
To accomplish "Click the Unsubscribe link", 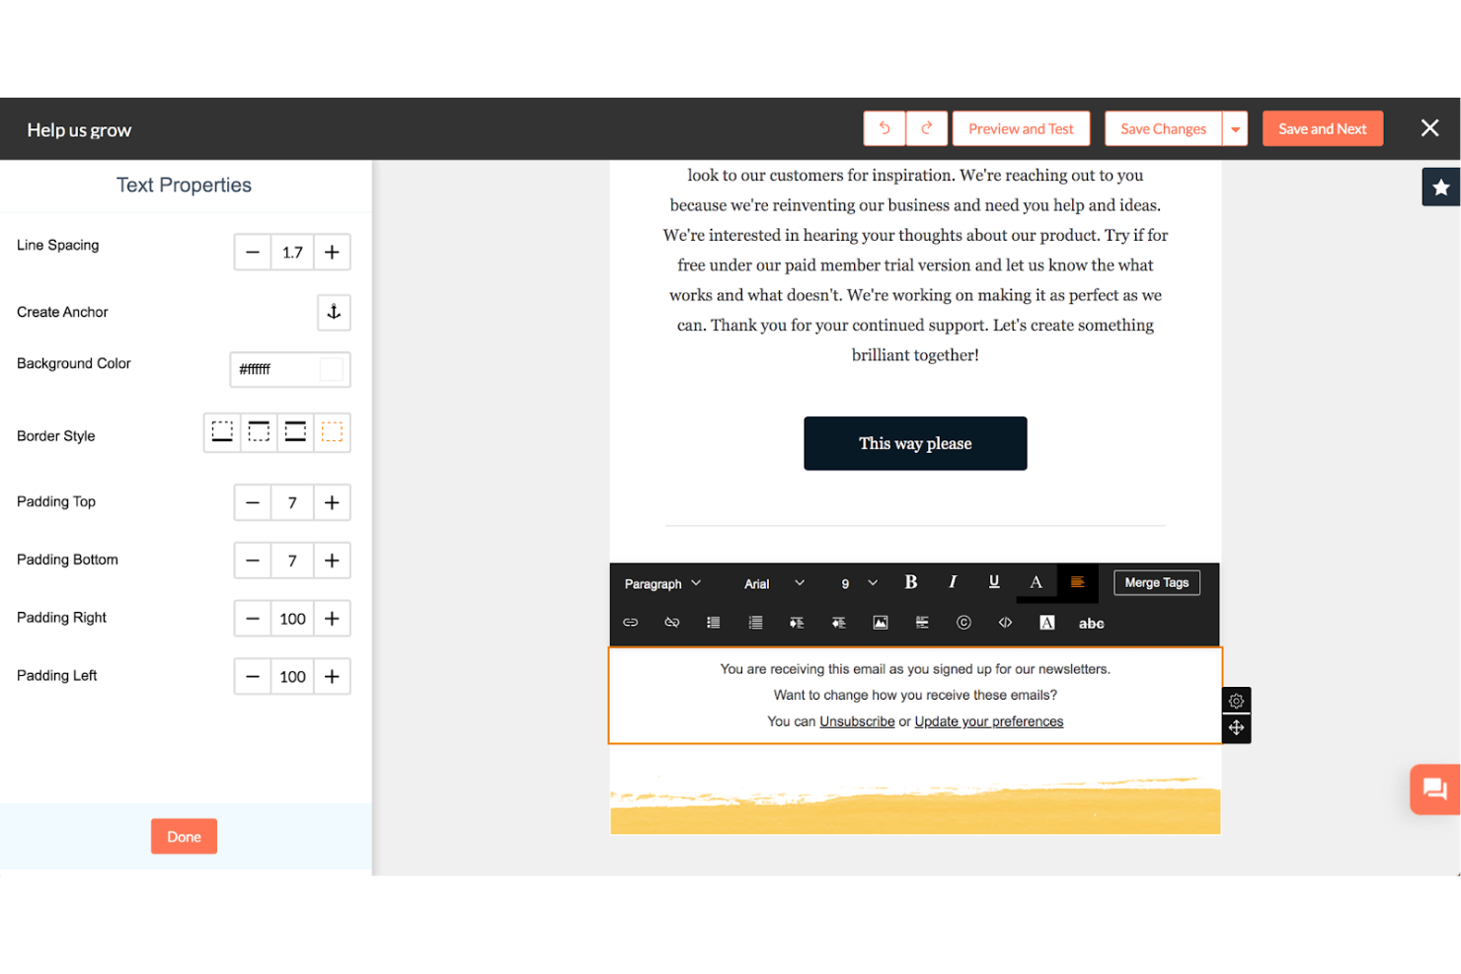I will [x=857, y=721].
